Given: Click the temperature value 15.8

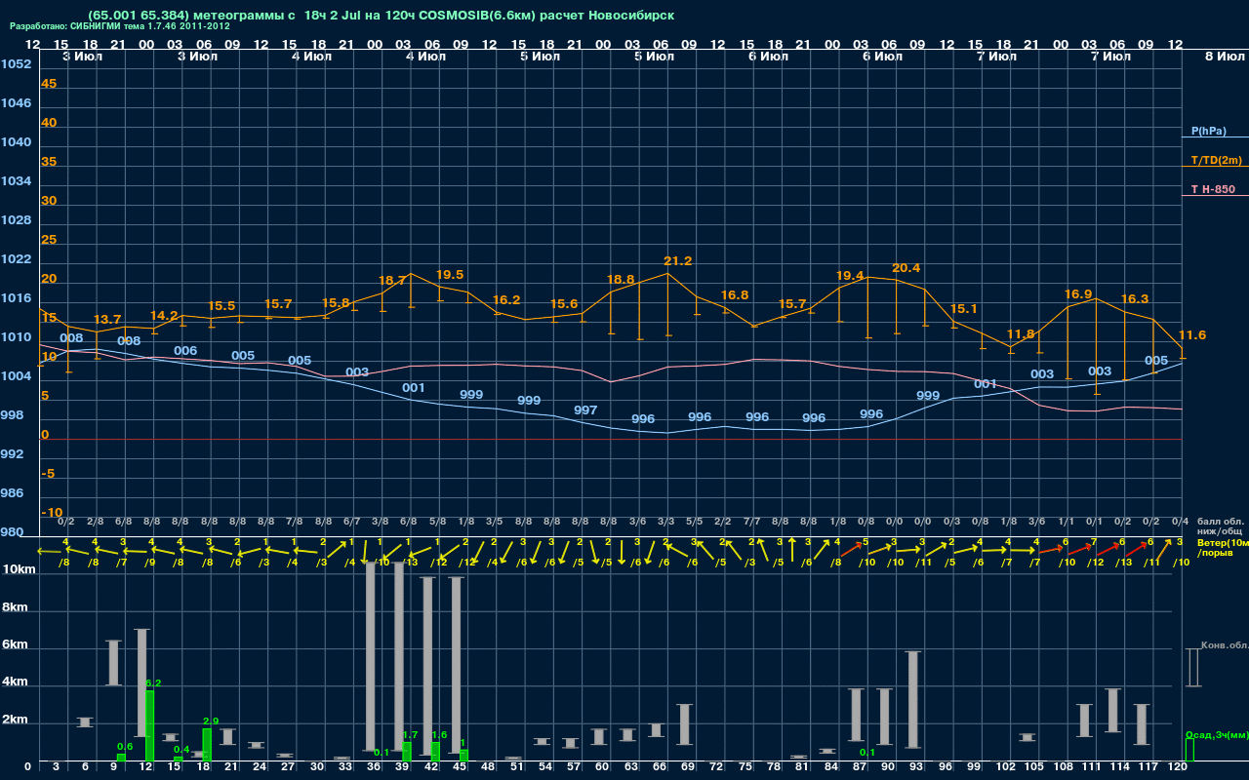Looking at the screenshot, I should pos(335,302).
